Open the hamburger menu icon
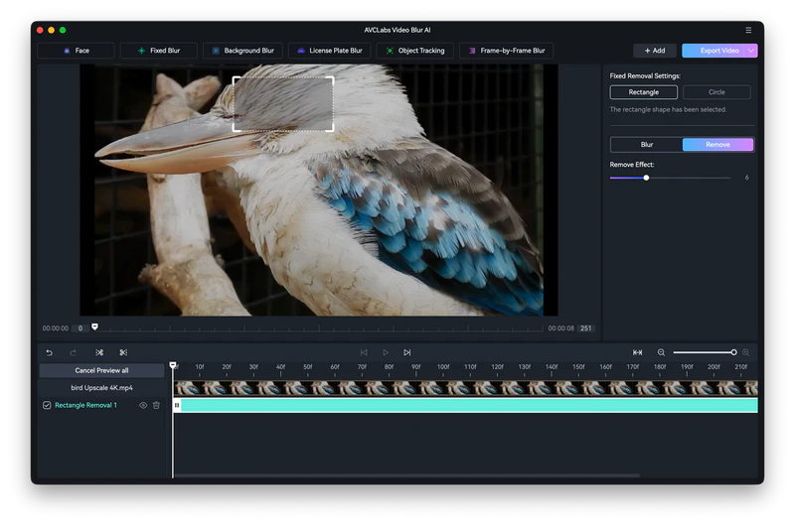This screenshot has width=795, height=525. point(748,31)
